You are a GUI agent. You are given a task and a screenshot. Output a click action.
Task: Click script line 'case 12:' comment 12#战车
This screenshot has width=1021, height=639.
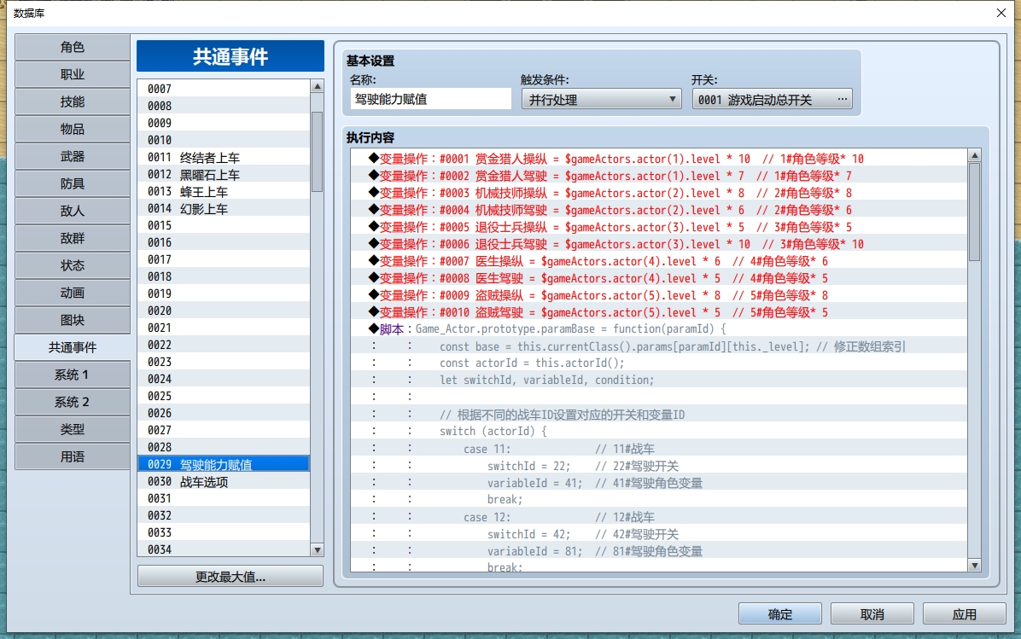659,517
